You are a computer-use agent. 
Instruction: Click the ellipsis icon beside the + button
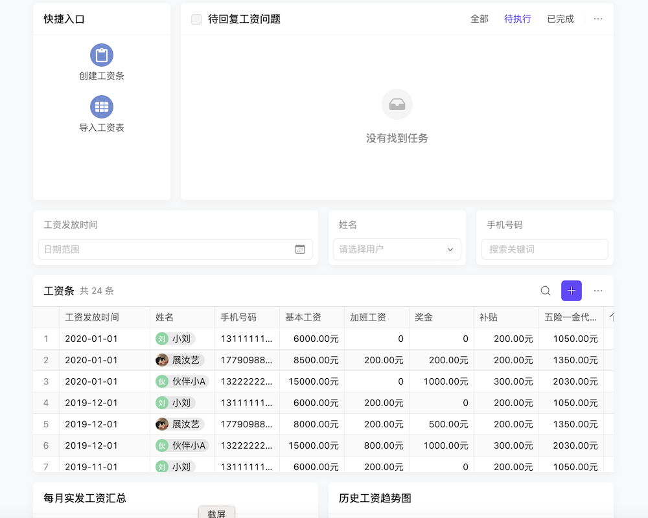(x=597, y=291)
